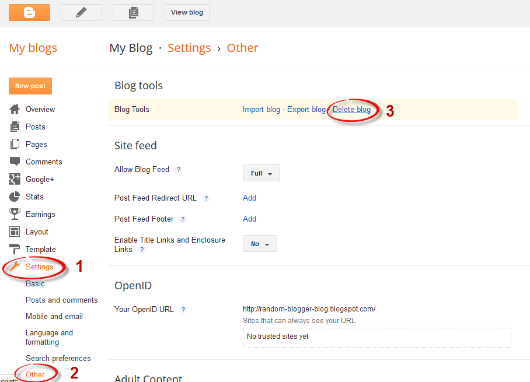Screen dimensions: 530x382
Task: Open Stats via the pie chart icon
Action: coord(15,197)
